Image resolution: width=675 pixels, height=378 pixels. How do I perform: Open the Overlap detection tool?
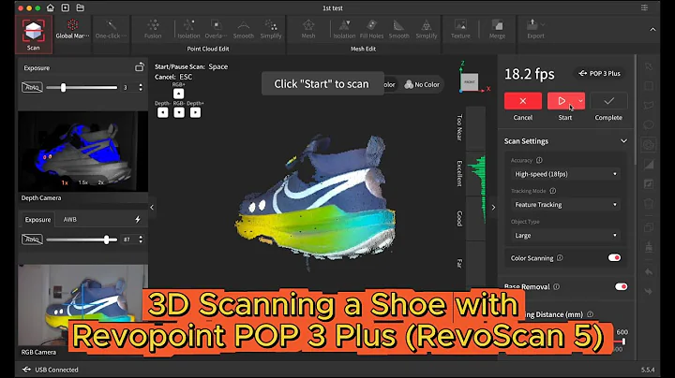pos(216,29)
